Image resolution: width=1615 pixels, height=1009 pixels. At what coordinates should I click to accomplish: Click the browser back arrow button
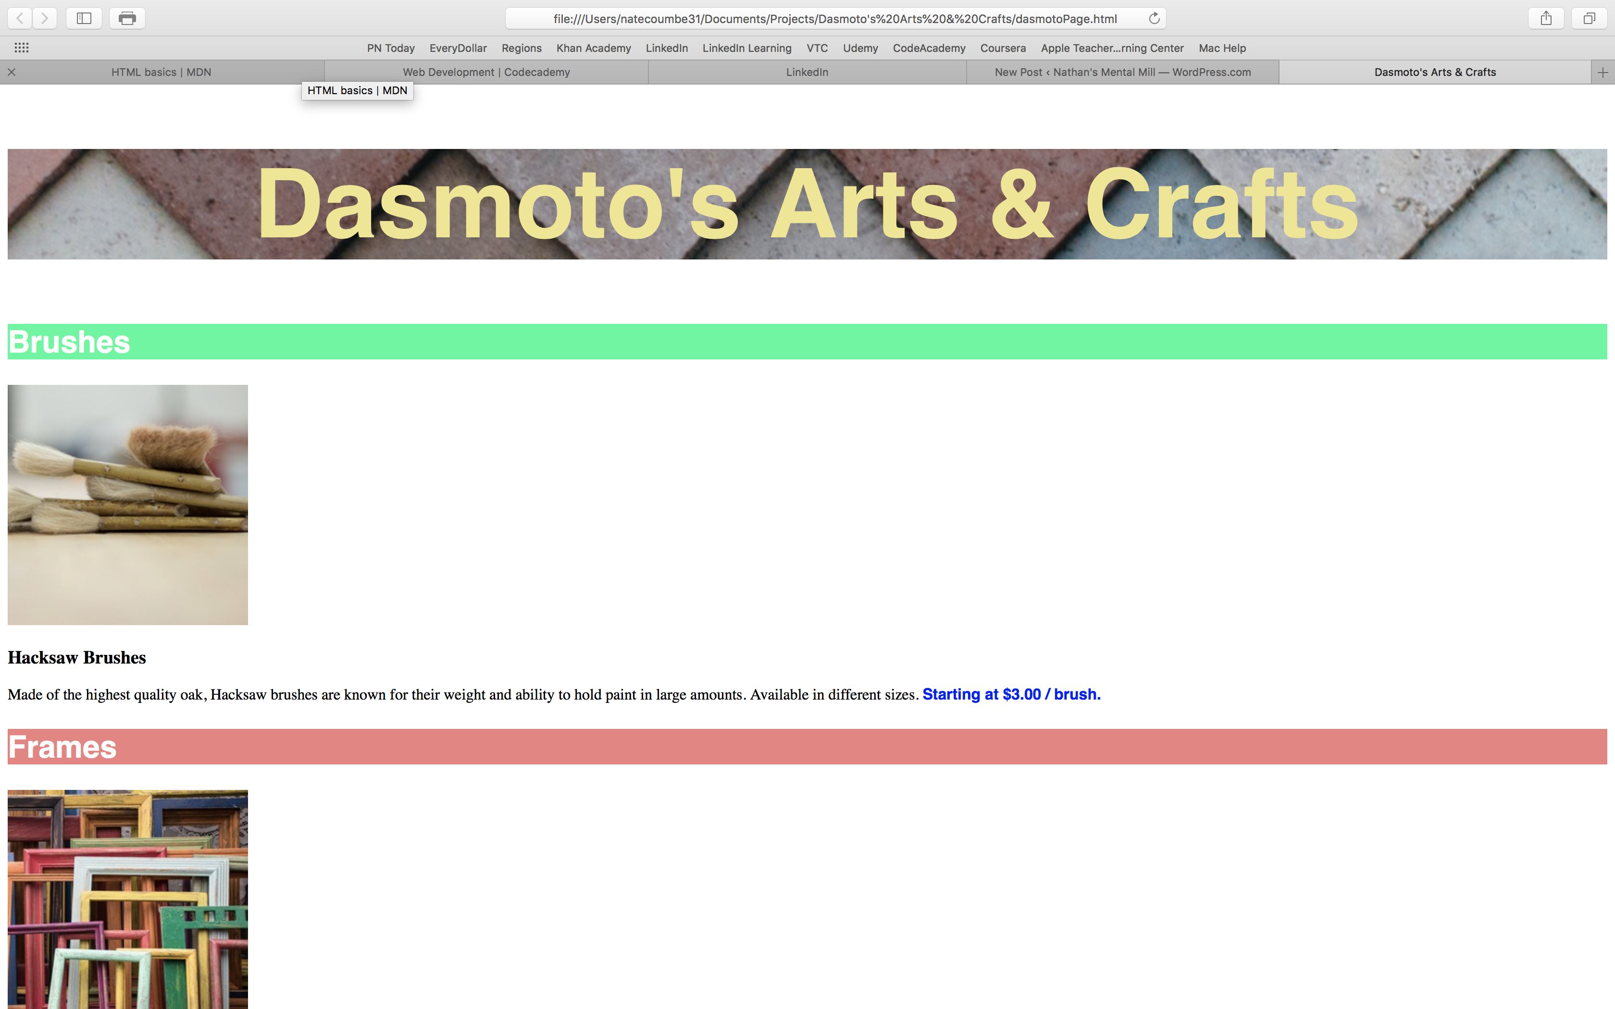20,18
